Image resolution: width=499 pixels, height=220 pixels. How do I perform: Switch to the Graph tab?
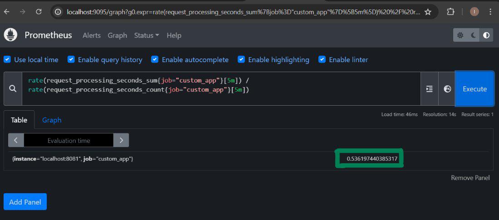(x=52, y=120)
